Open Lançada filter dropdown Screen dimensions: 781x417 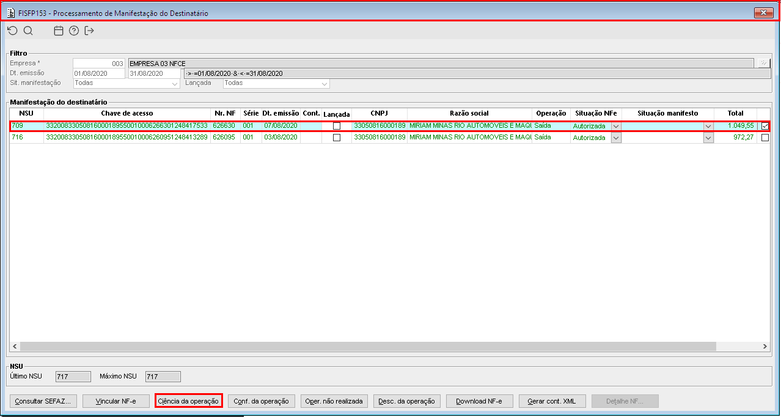click(324, 83)
